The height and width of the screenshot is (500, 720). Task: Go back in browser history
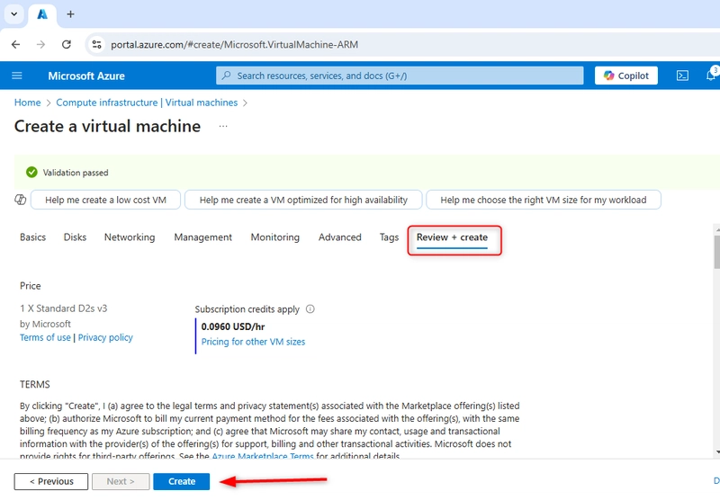15,44
